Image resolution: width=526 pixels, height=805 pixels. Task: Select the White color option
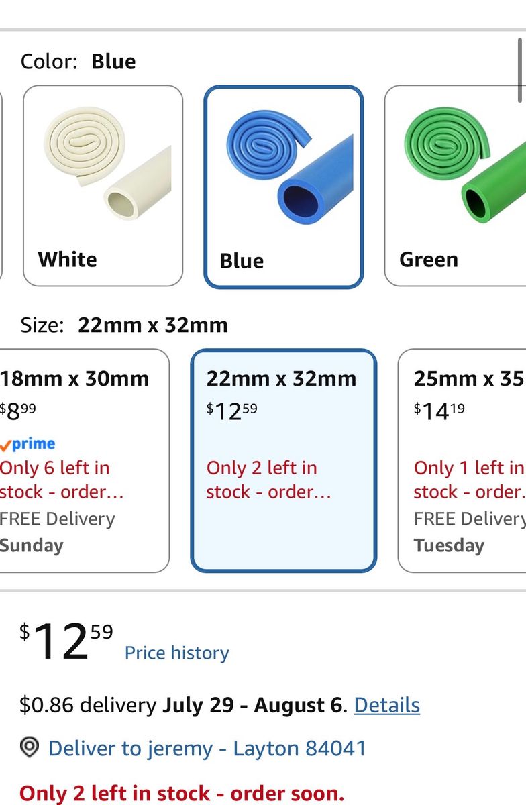103,186
